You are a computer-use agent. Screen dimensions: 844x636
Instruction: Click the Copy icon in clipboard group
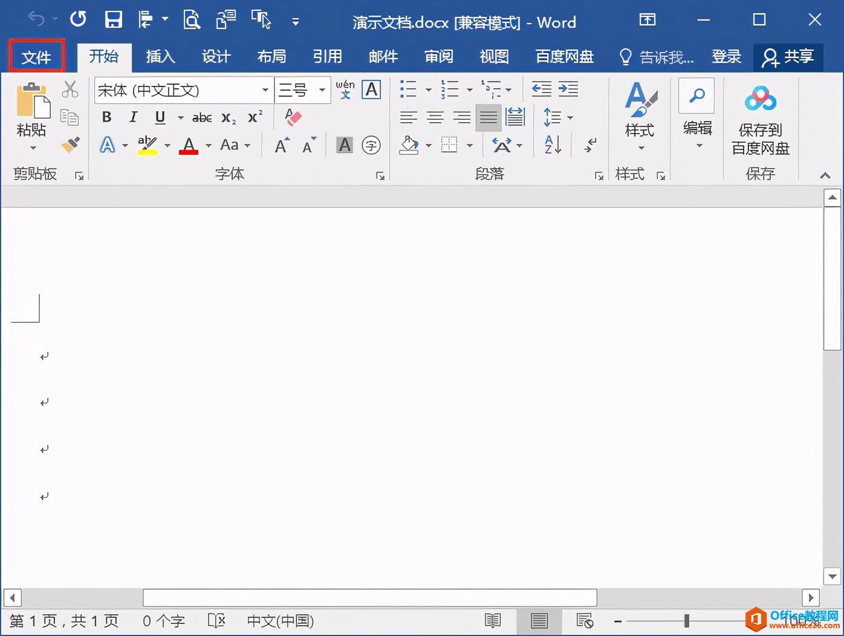[70, 117]
